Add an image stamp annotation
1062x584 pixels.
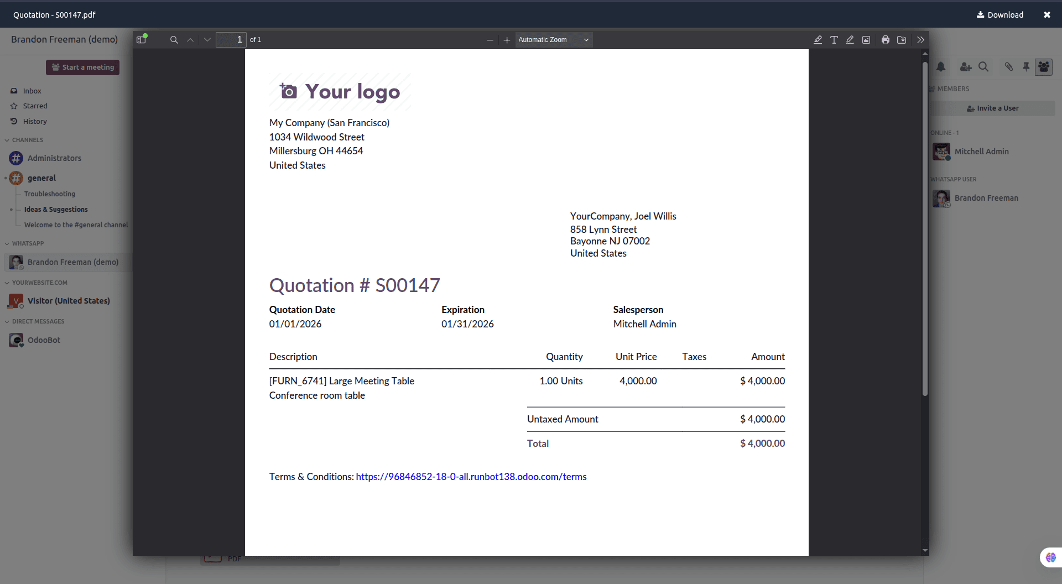[866, 39]
